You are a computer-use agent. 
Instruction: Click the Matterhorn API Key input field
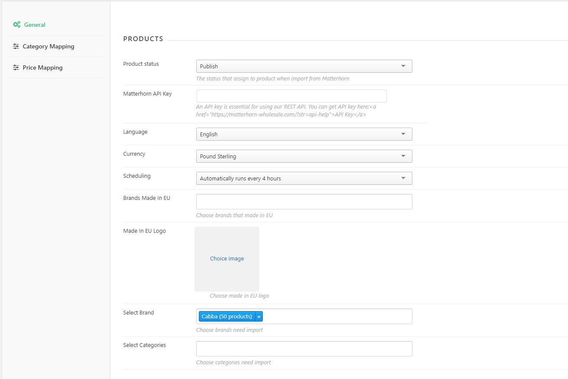[291, 96]
